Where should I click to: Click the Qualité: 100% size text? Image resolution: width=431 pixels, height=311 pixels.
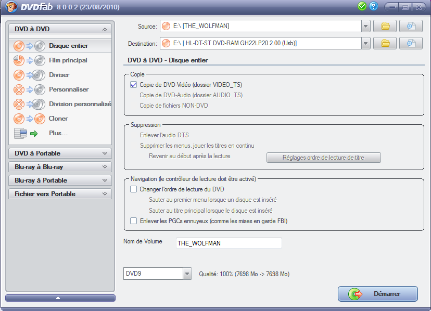pyautogui.click(x=244, y=274)
